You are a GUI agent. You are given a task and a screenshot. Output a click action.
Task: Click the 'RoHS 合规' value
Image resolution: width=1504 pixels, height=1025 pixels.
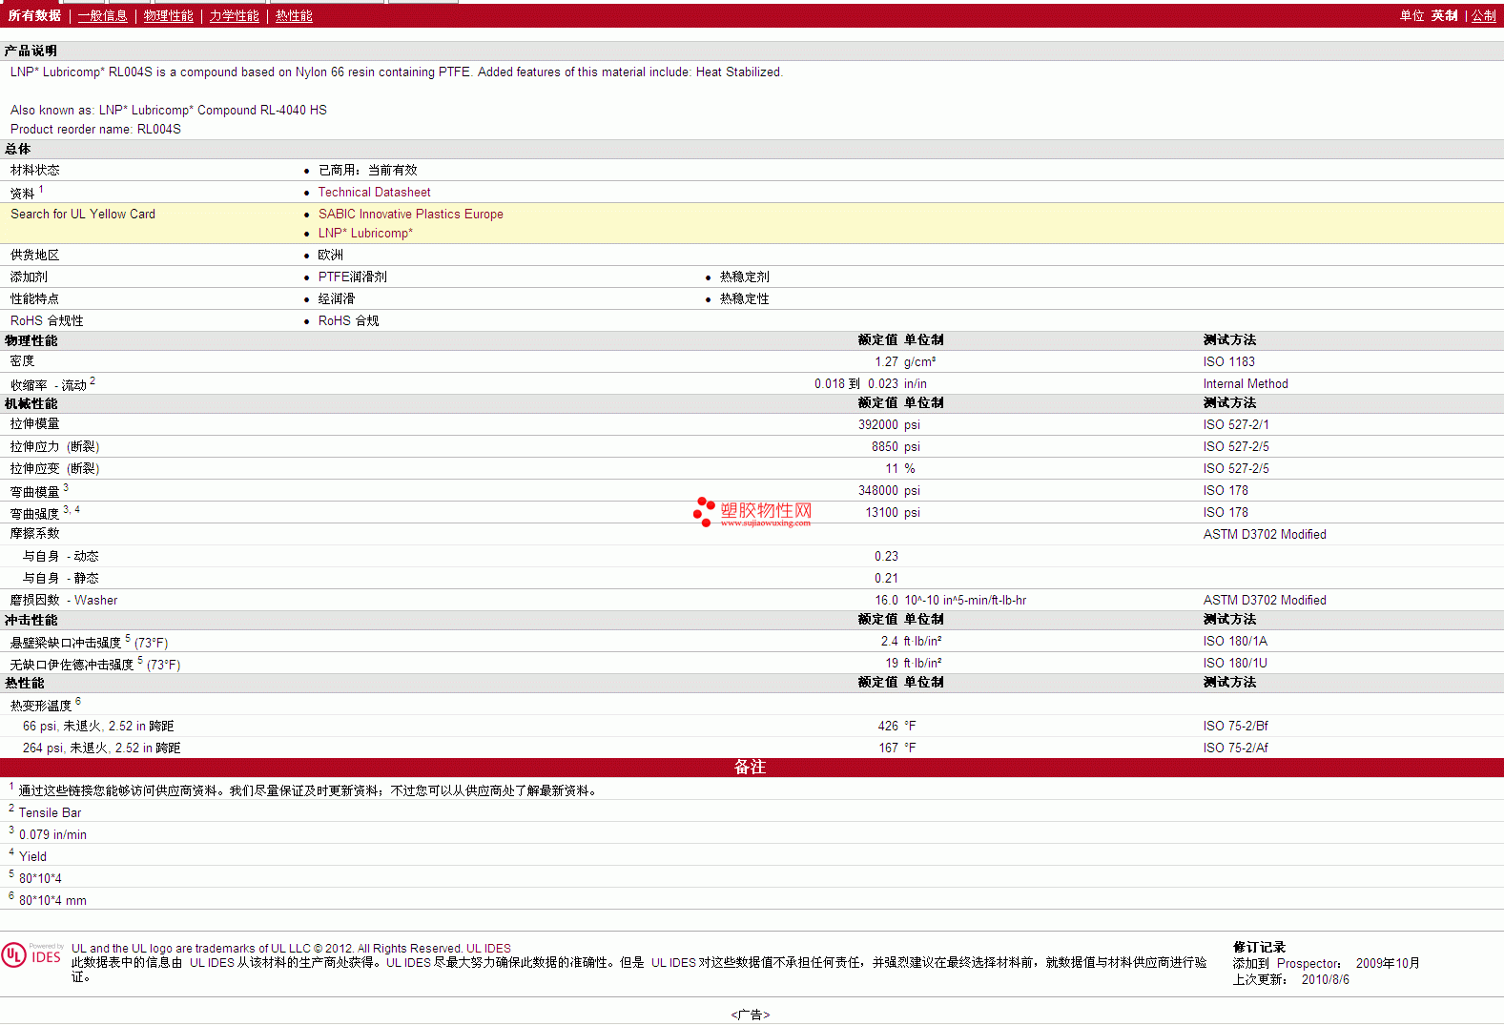point(349,320)
